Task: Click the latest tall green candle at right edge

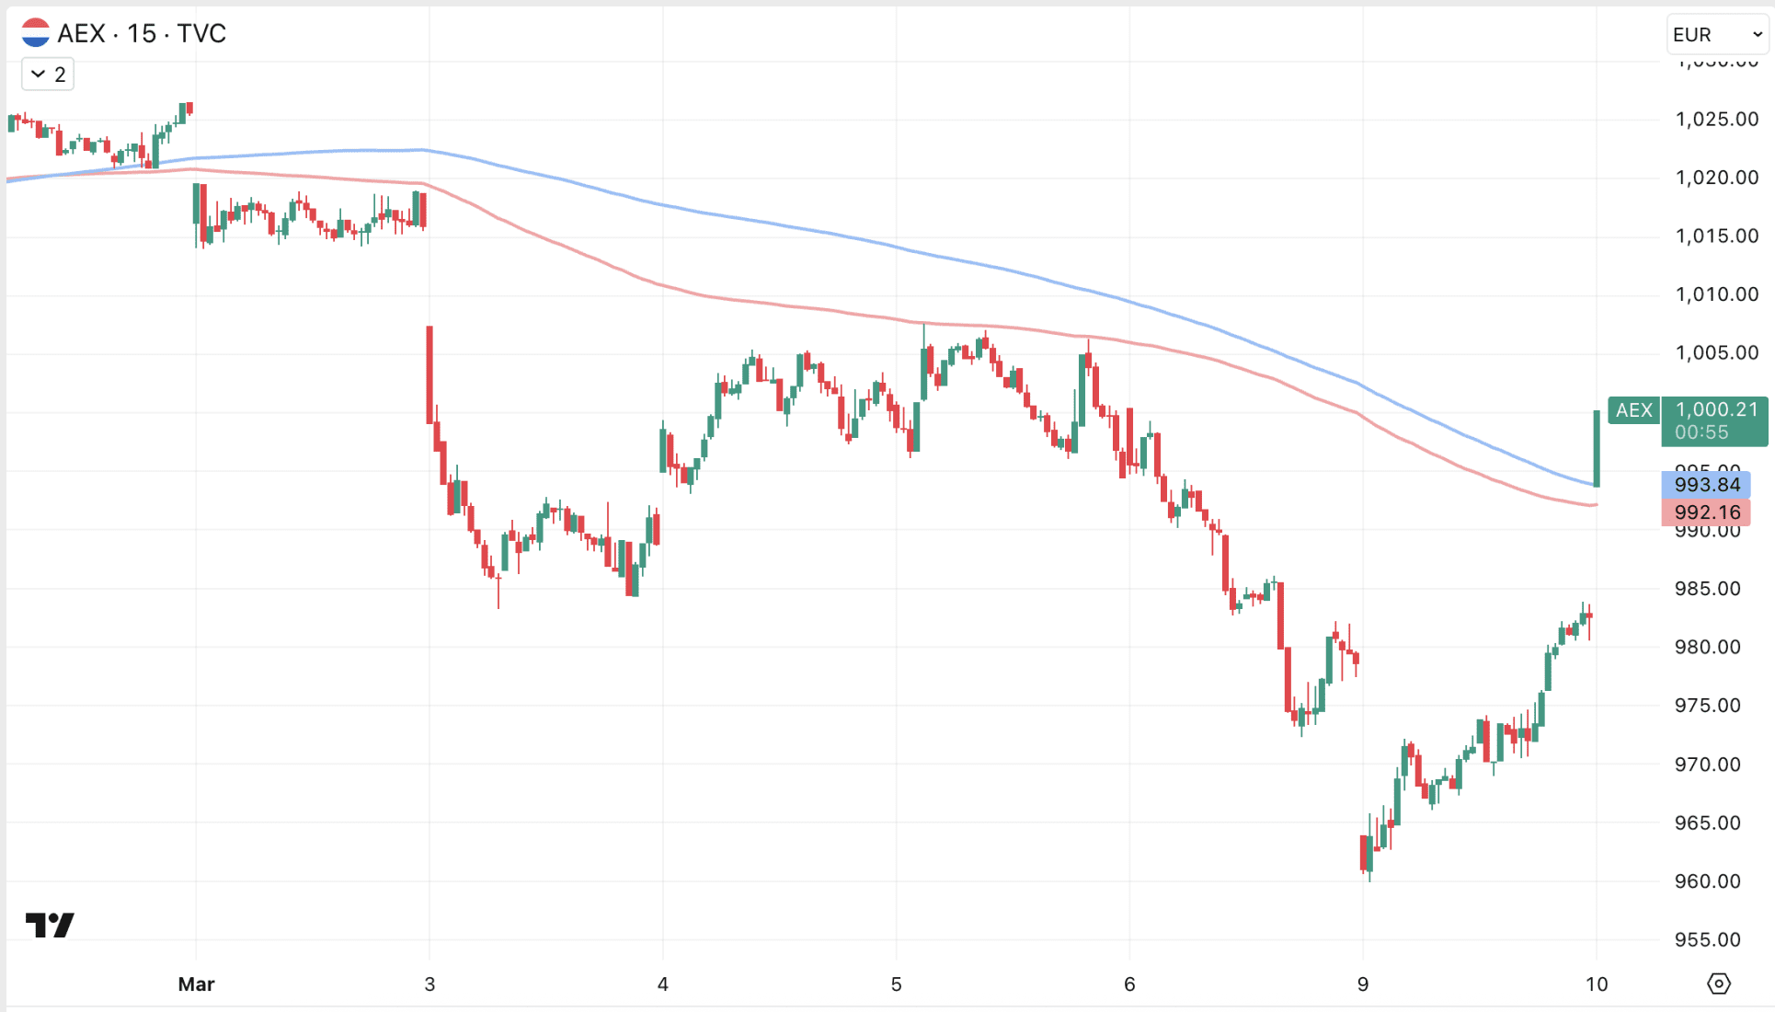Action: point(1597,448)
